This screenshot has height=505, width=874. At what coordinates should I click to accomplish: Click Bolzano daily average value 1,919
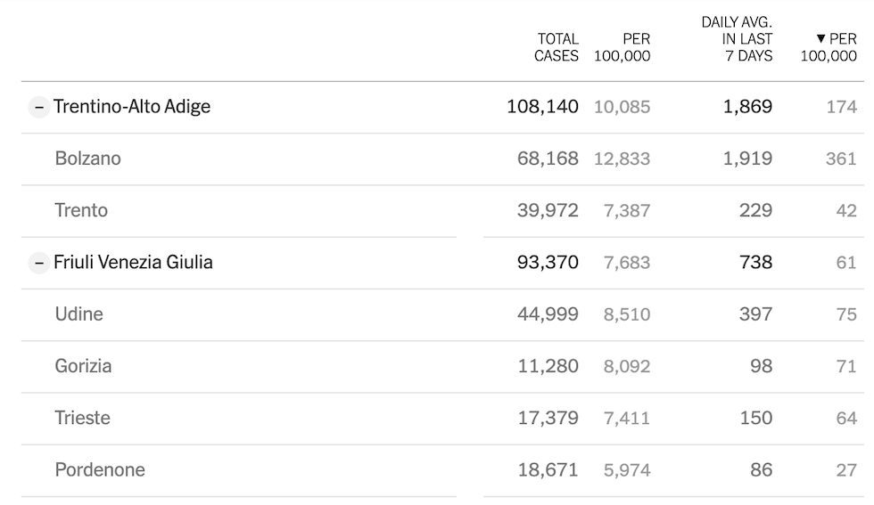tap(747, 159)
